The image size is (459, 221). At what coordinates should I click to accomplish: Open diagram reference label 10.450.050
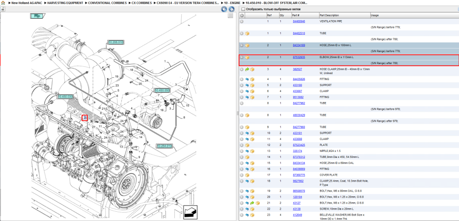[x=162, y=91]
